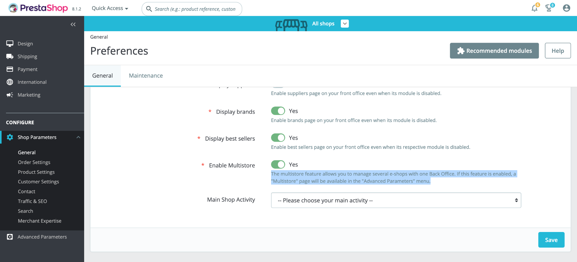The image size is (577, 262).
Task: Click the Shipping menu label
Action: point(27,56)
